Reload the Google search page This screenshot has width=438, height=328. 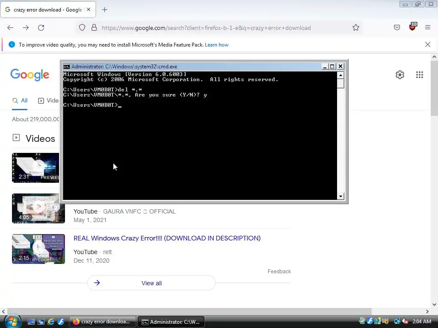tap(41, 28)
